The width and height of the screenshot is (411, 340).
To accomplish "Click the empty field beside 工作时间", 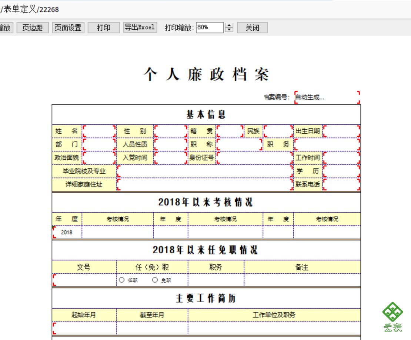I will [x=341, y=158].
